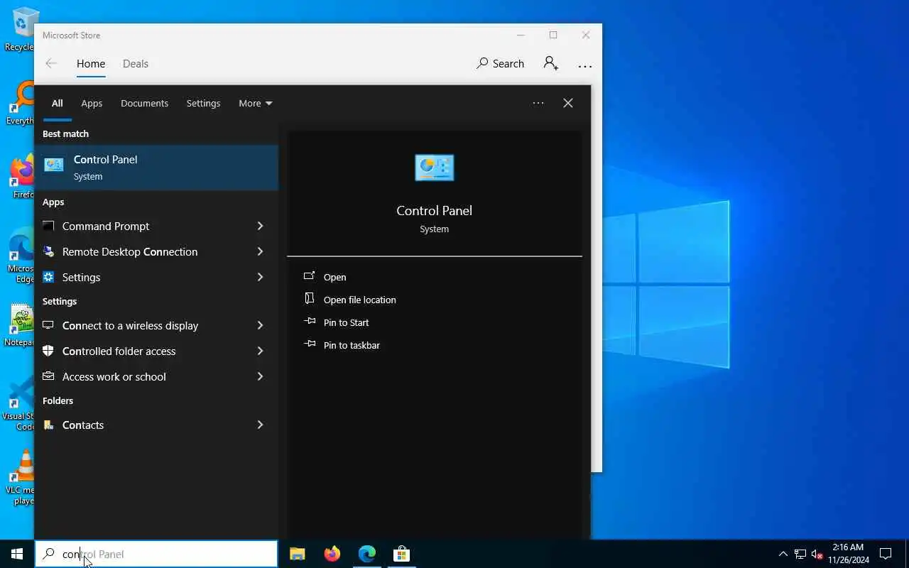Expand Command Prompt options arrow
The image size is (909, 568).
point(260,226)
